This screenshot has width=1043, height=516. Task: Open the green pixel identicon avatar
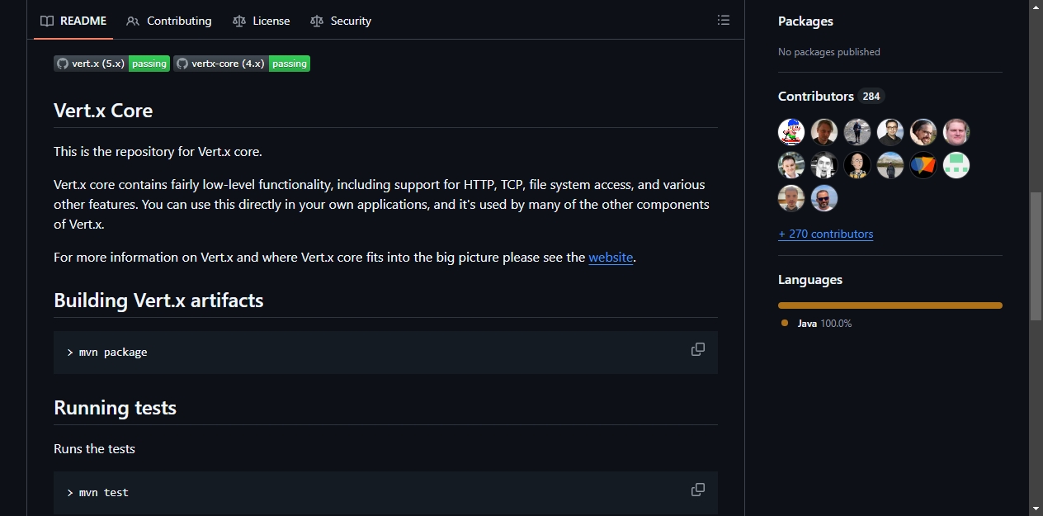(x=956, y=165)
